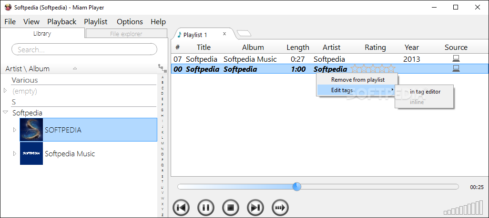Adjust volume using the volume bars

(x=464, y=209)
